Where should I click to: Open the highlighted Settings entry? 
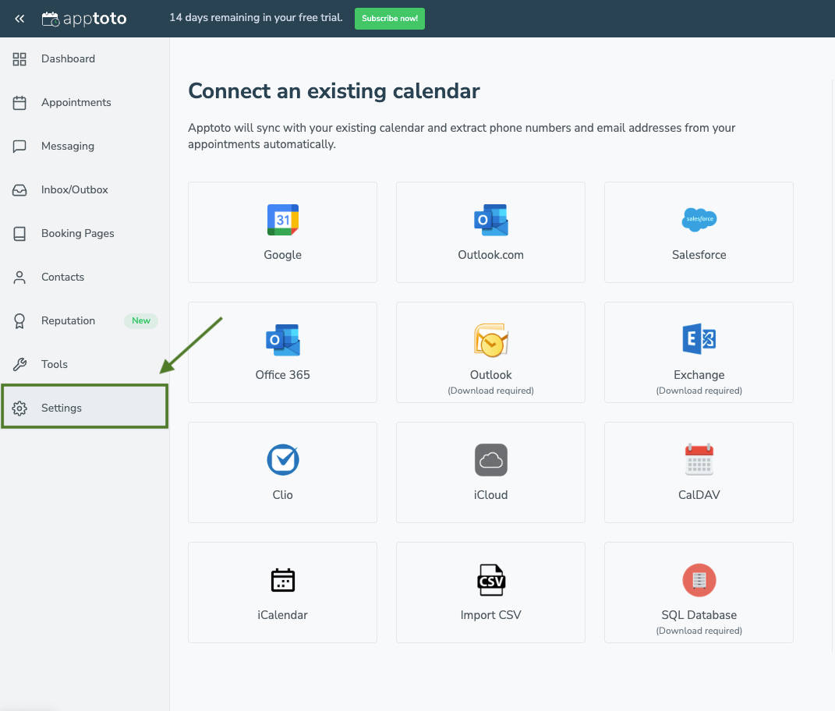click(61, 407)
